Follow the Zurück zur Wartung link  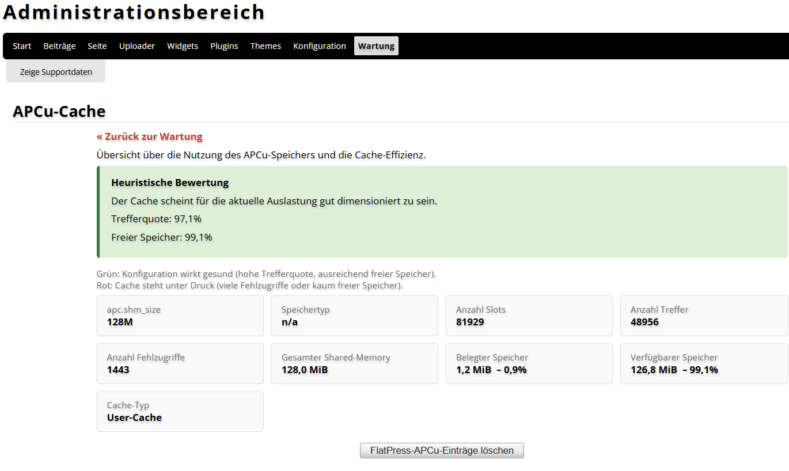coord(150,136)
